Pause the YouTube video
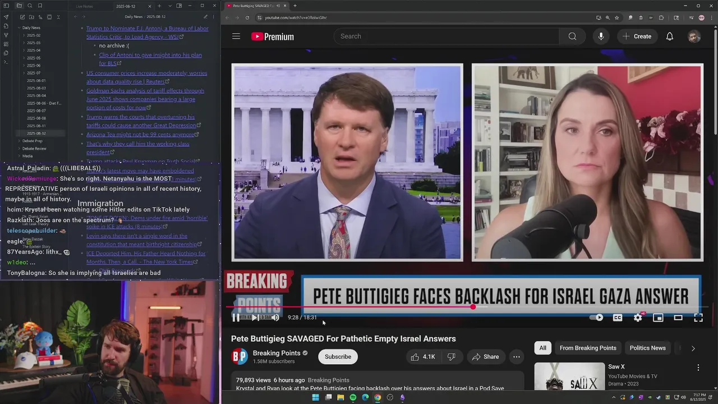 236,318
